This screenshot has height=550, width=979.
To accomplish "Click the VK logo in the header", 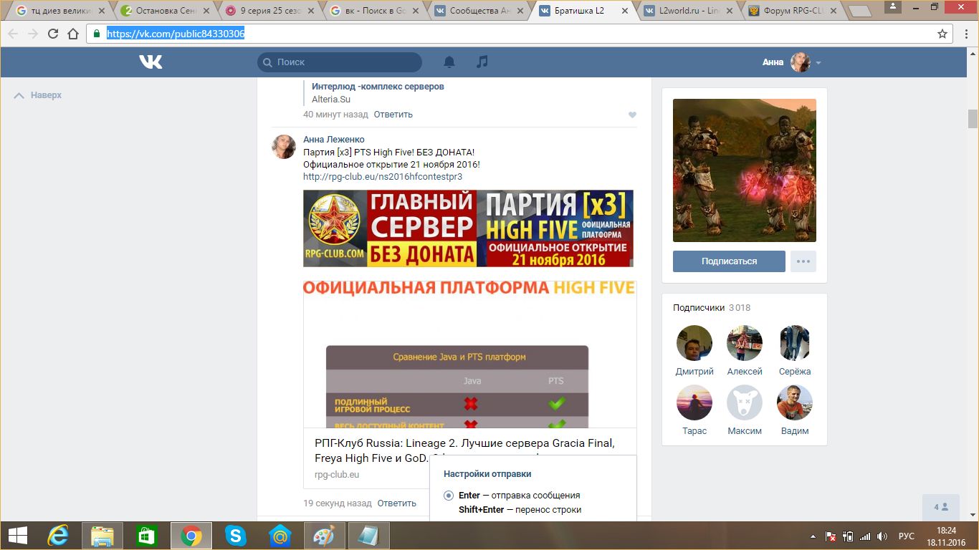I will pos(151,62).
